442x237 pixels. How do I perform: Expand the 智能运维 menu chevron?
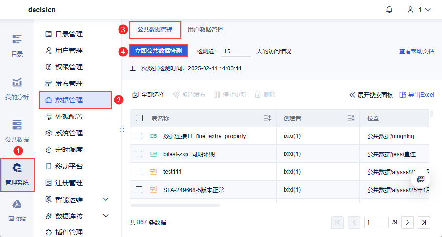pos(106,199)
